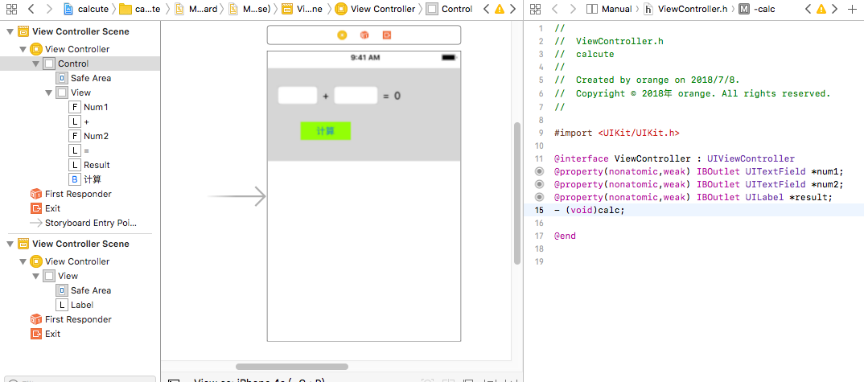Select the Exit item above Storyboard Entry Point

45,208
